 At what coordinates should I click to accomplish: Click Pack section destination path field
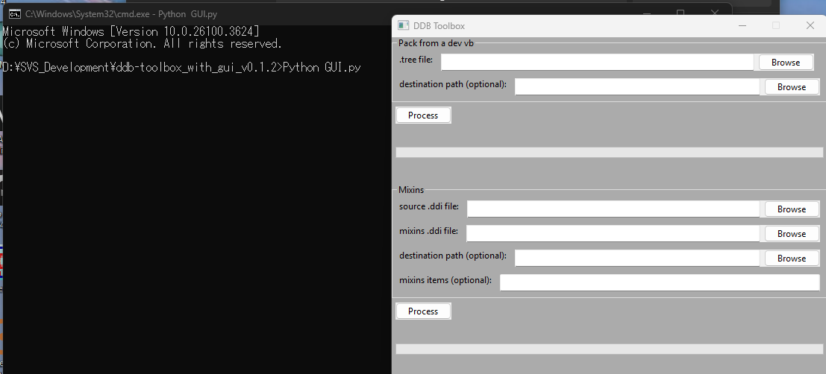637,87
